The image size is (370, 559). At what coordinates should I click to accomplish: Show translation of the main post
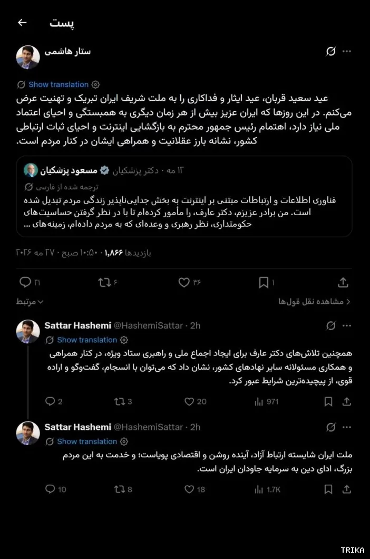point(59,84)
